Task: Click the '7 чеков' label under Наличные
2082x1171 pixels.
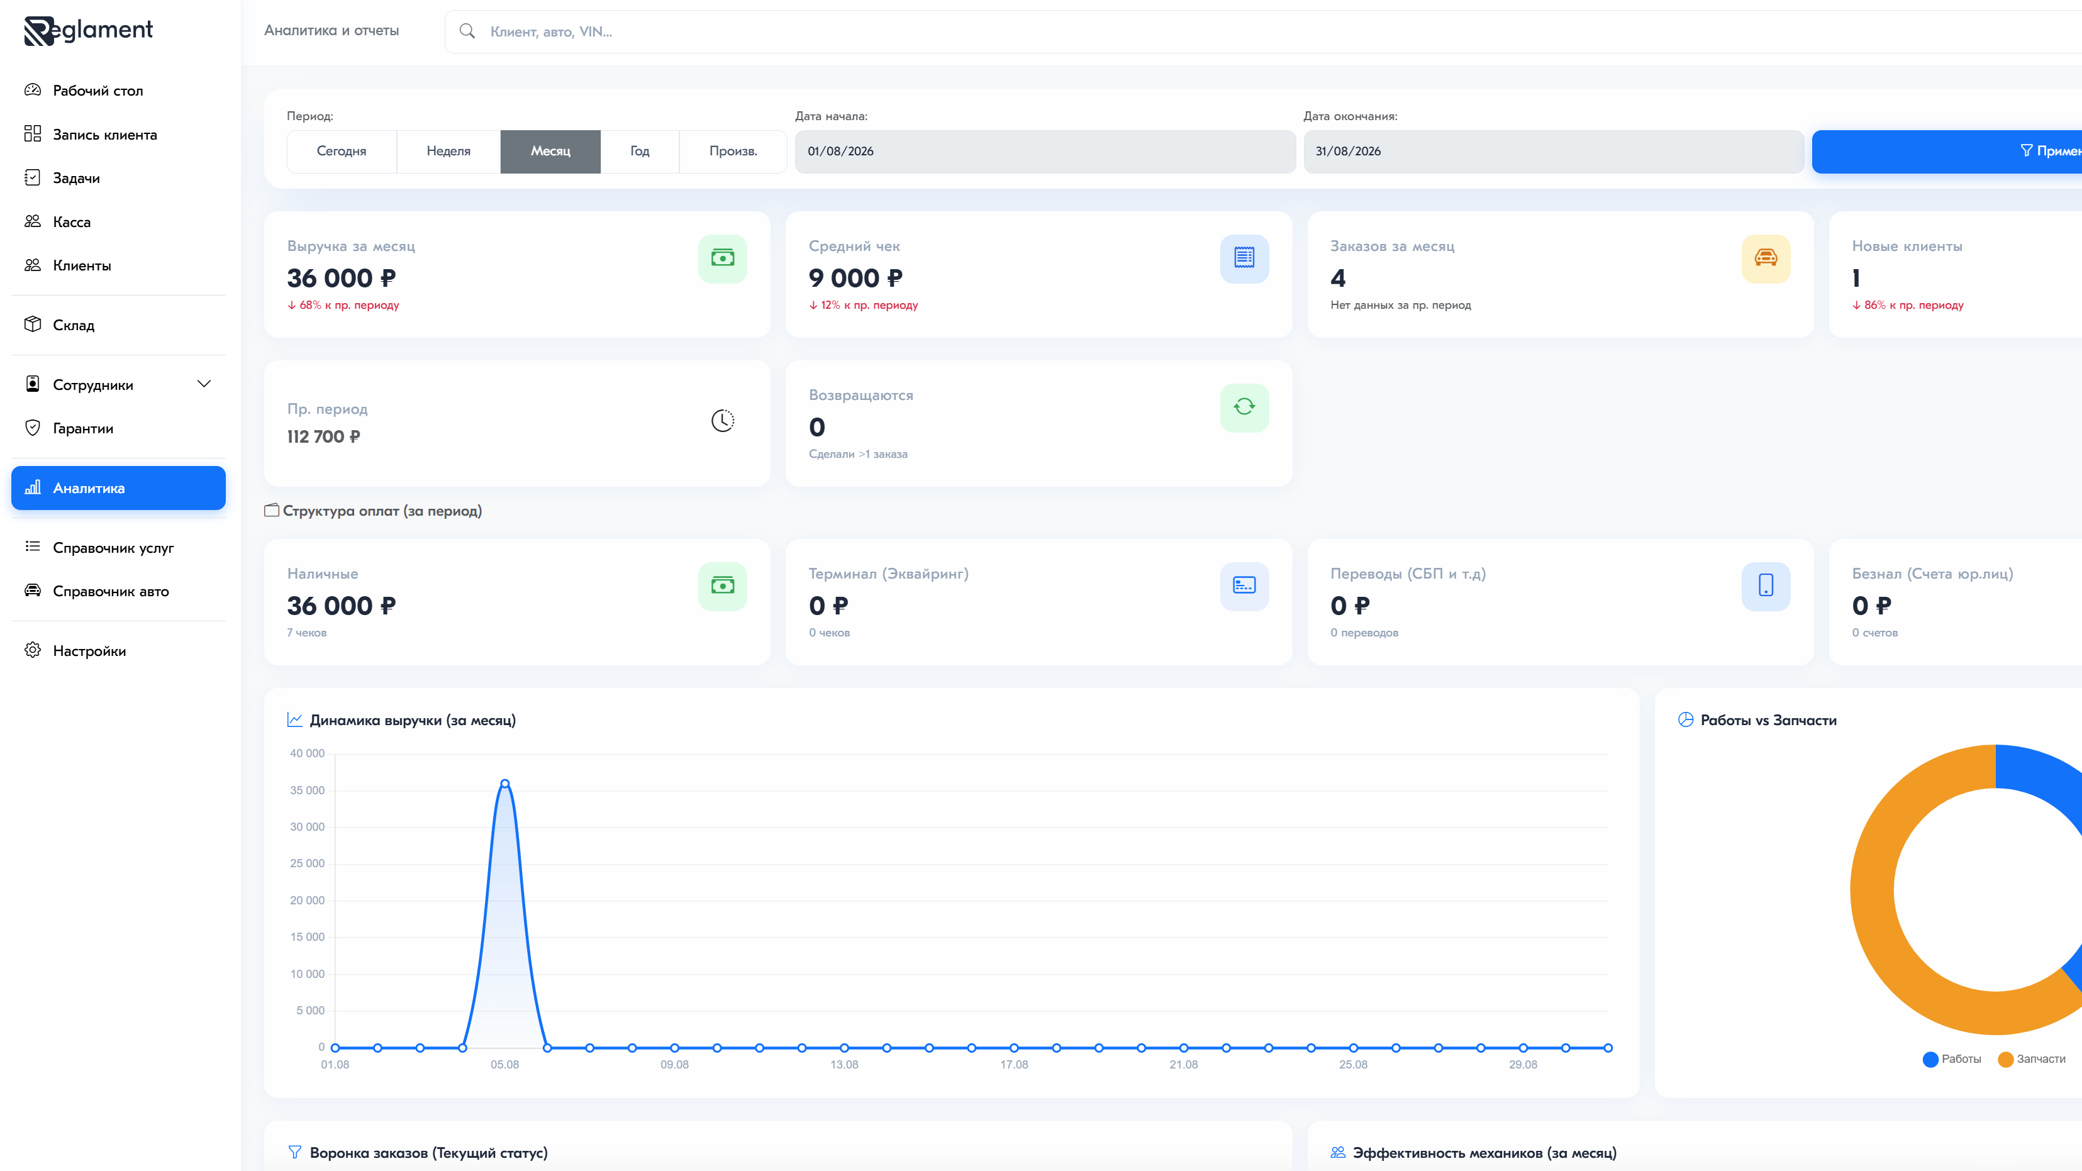Action: (307, 633)
